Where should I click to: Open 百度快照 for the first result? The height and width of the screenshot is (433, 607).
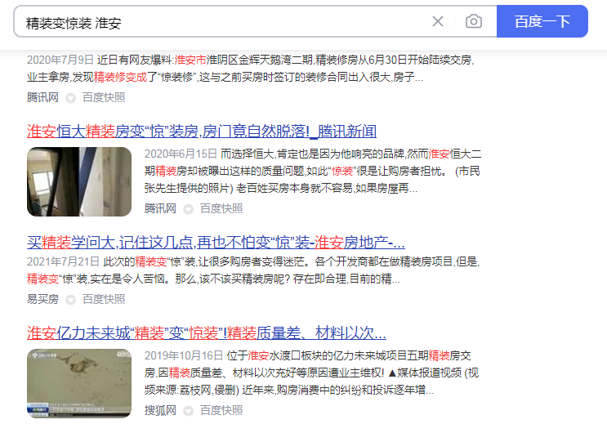pos(104,97)
